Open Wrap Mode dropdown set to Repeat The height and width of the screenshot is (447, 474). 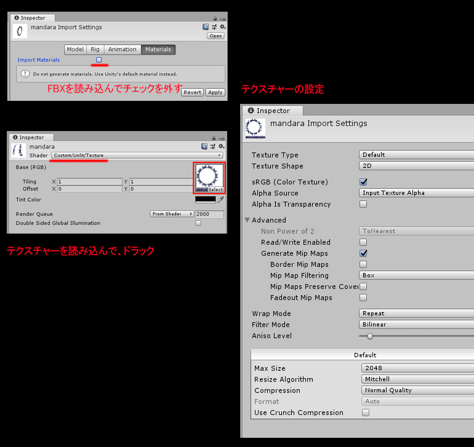(416, 314)
